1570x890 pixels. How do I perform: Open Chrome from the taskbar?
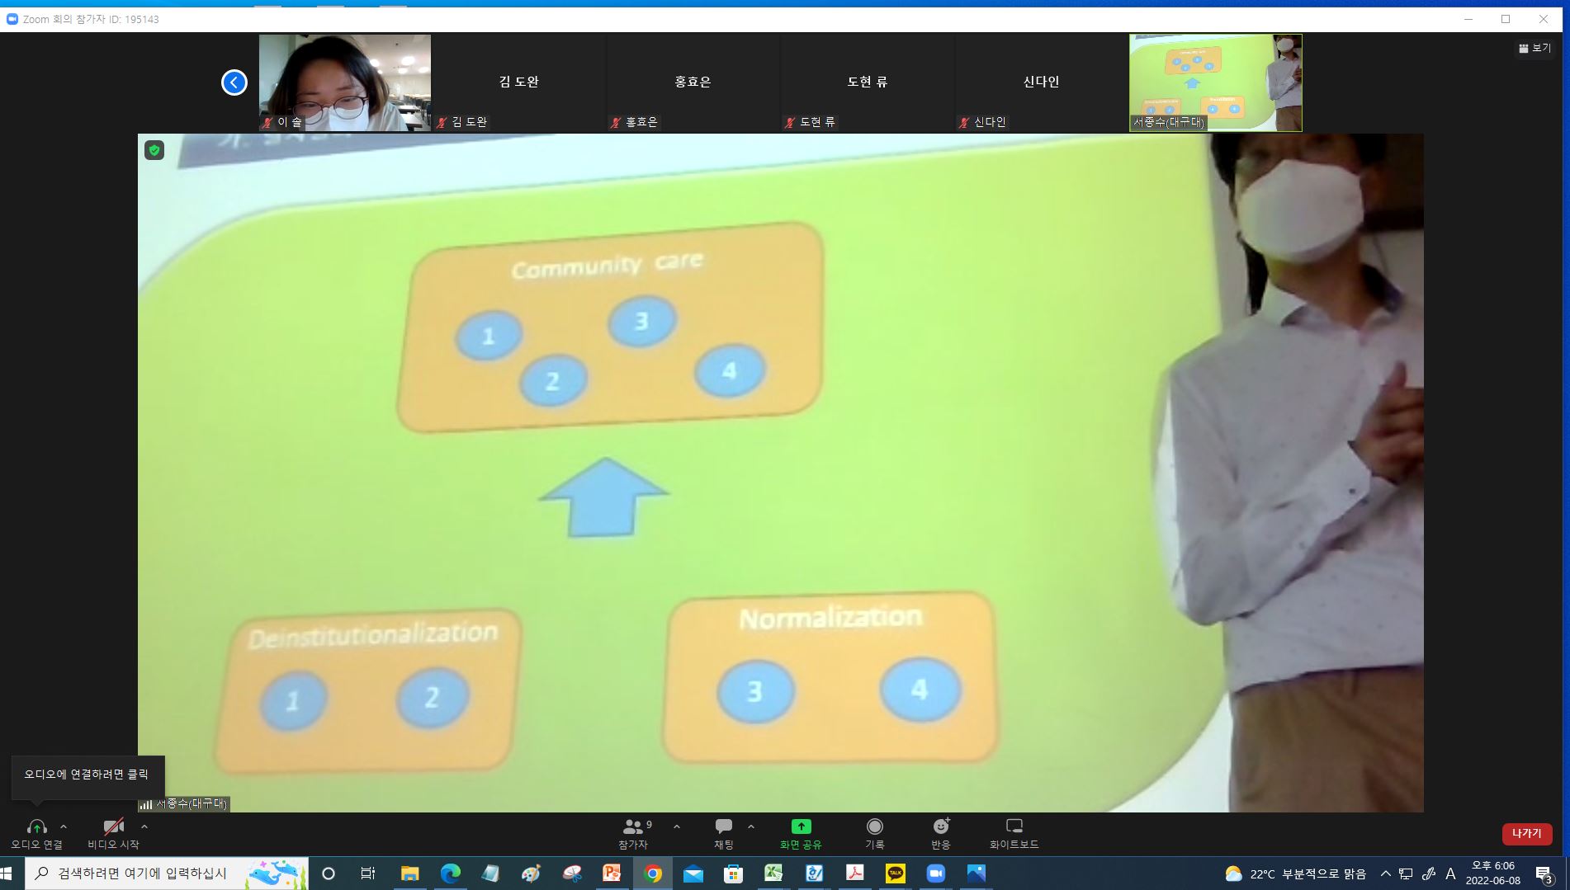point(652,874)
